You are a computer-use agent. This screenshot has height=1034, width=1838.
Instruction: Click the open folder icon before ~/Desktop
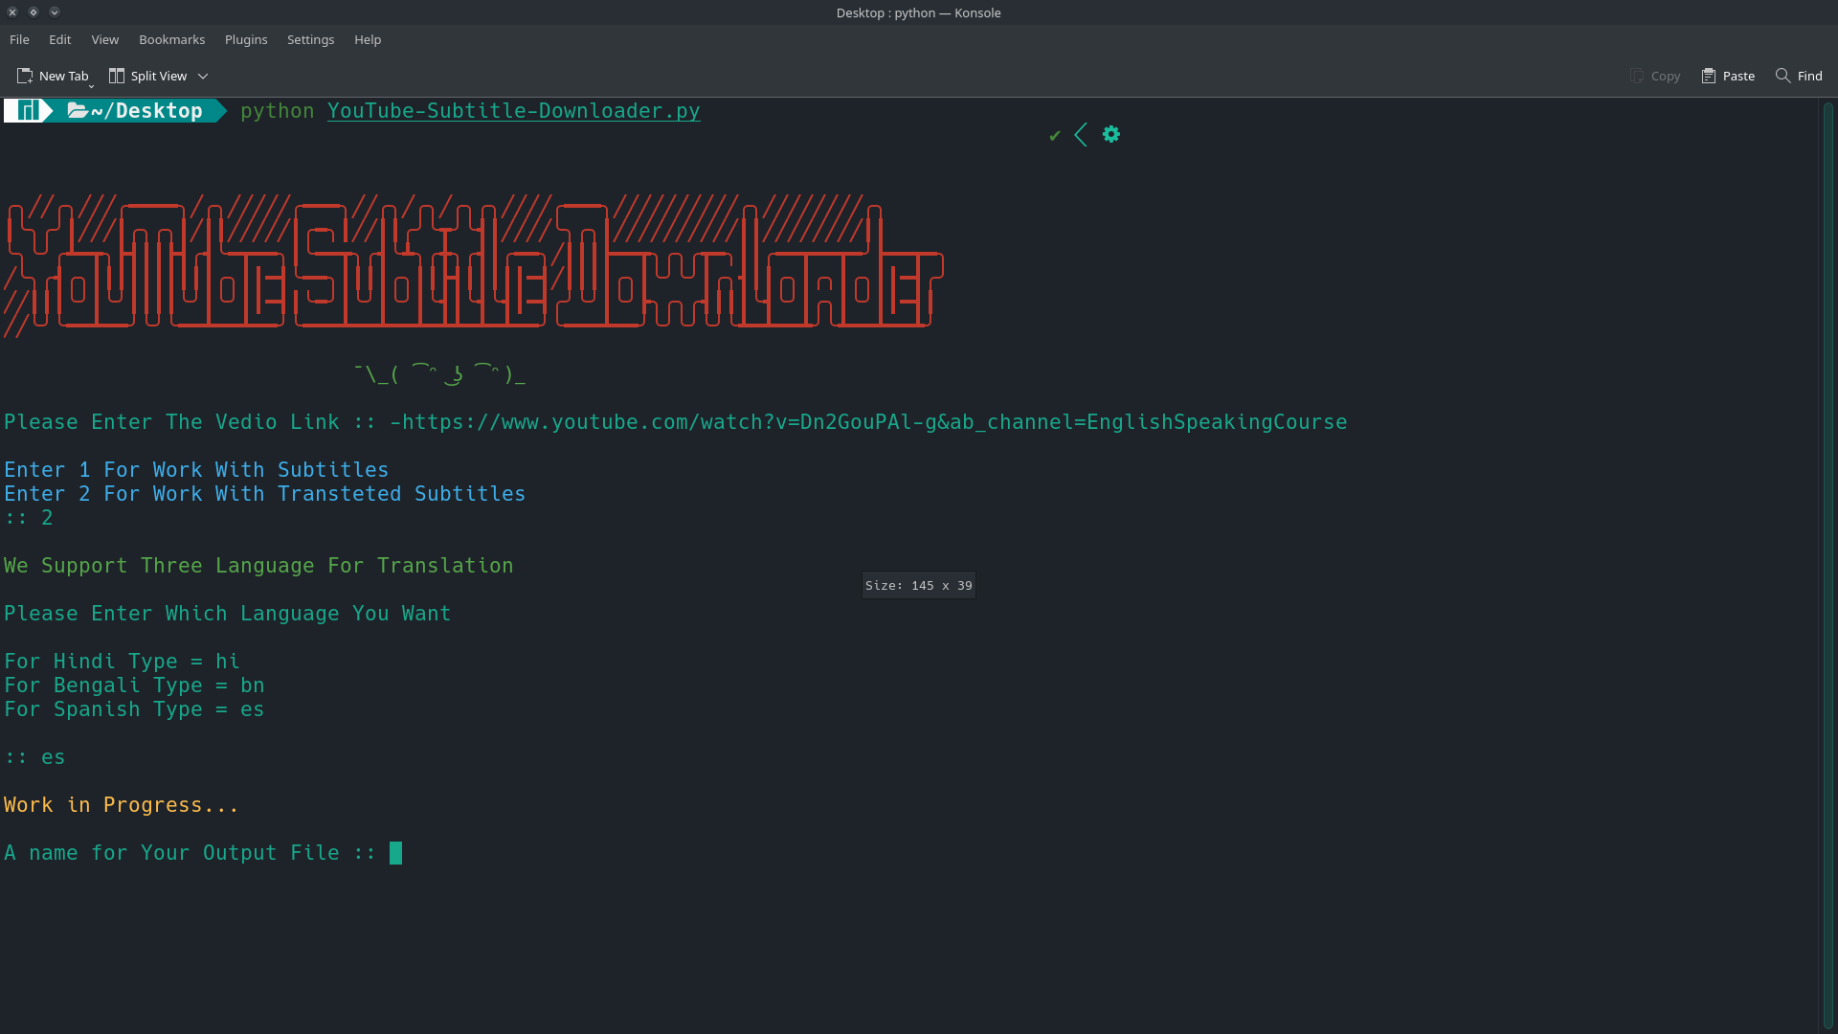pyautogui.click(x=77, y=110)
